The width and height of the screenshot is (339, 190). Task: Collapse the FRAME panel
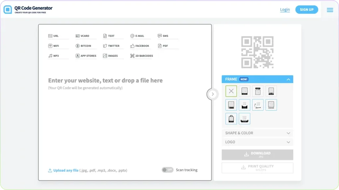288,79
